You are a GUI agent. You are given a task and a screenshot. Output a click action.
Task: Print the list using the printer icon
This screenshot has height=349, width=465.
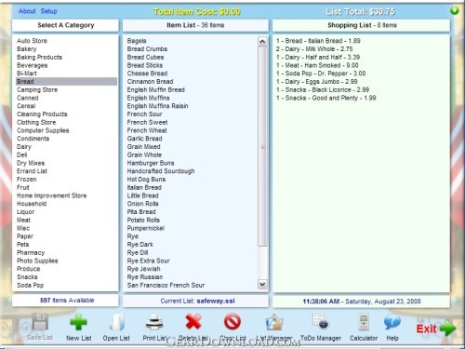tap(154, 322)
